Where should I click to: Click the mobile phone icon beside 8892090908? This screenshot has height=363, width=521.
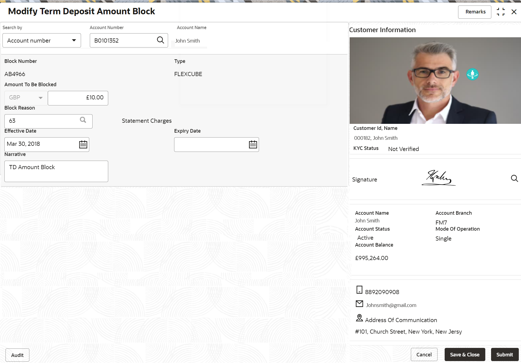[359, 290]
